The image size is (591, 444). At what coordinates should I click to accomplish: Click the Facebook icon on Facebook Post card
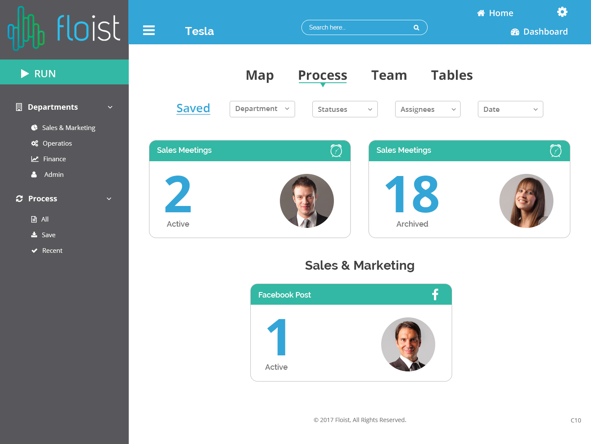tap(435, 295)
